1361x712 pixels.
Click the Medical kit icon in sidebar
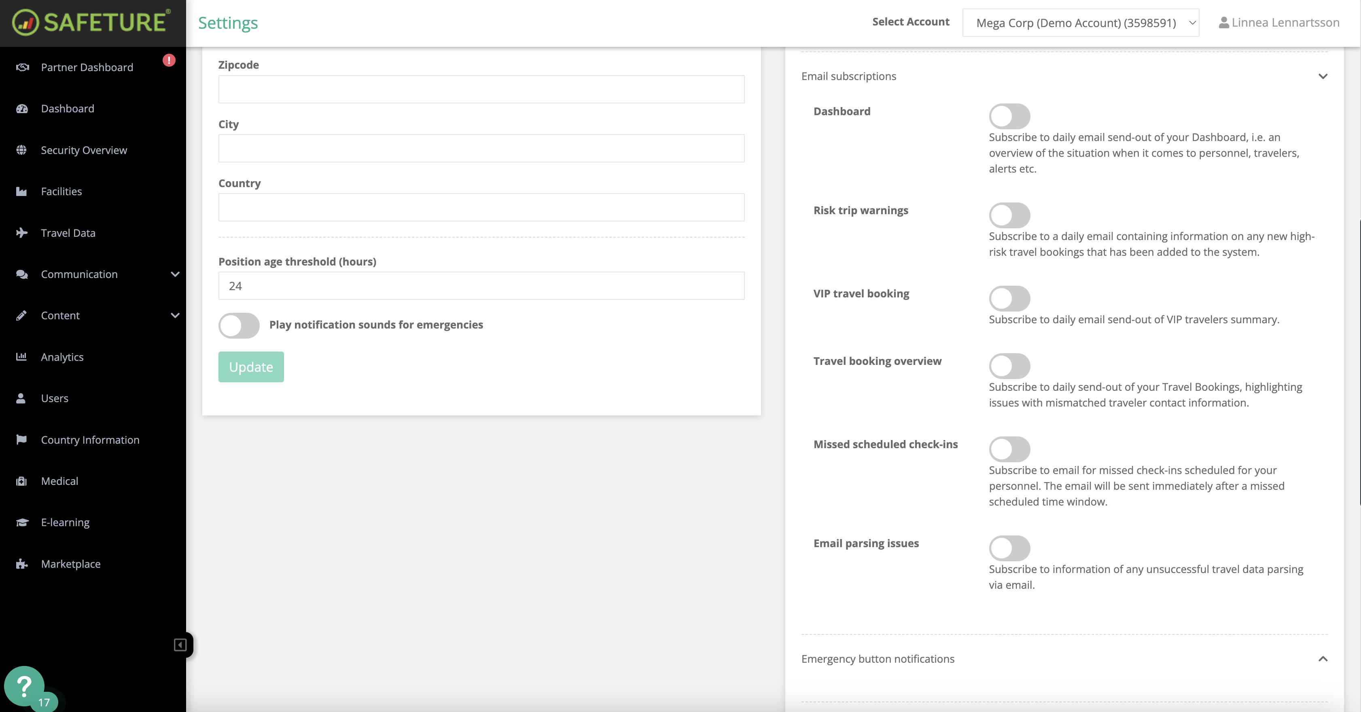click(x=22, y=481)
